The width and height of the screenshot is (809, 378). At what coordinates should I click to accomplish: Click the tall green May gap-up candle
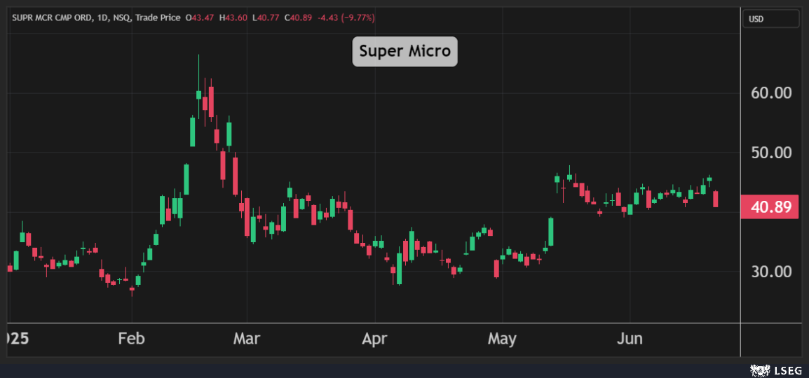click(x=551, y=232)
